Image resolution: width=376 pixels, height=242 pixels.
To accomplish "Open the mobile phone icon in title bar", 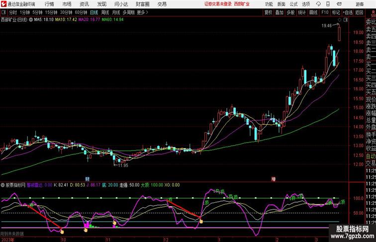I will [328, 4].
